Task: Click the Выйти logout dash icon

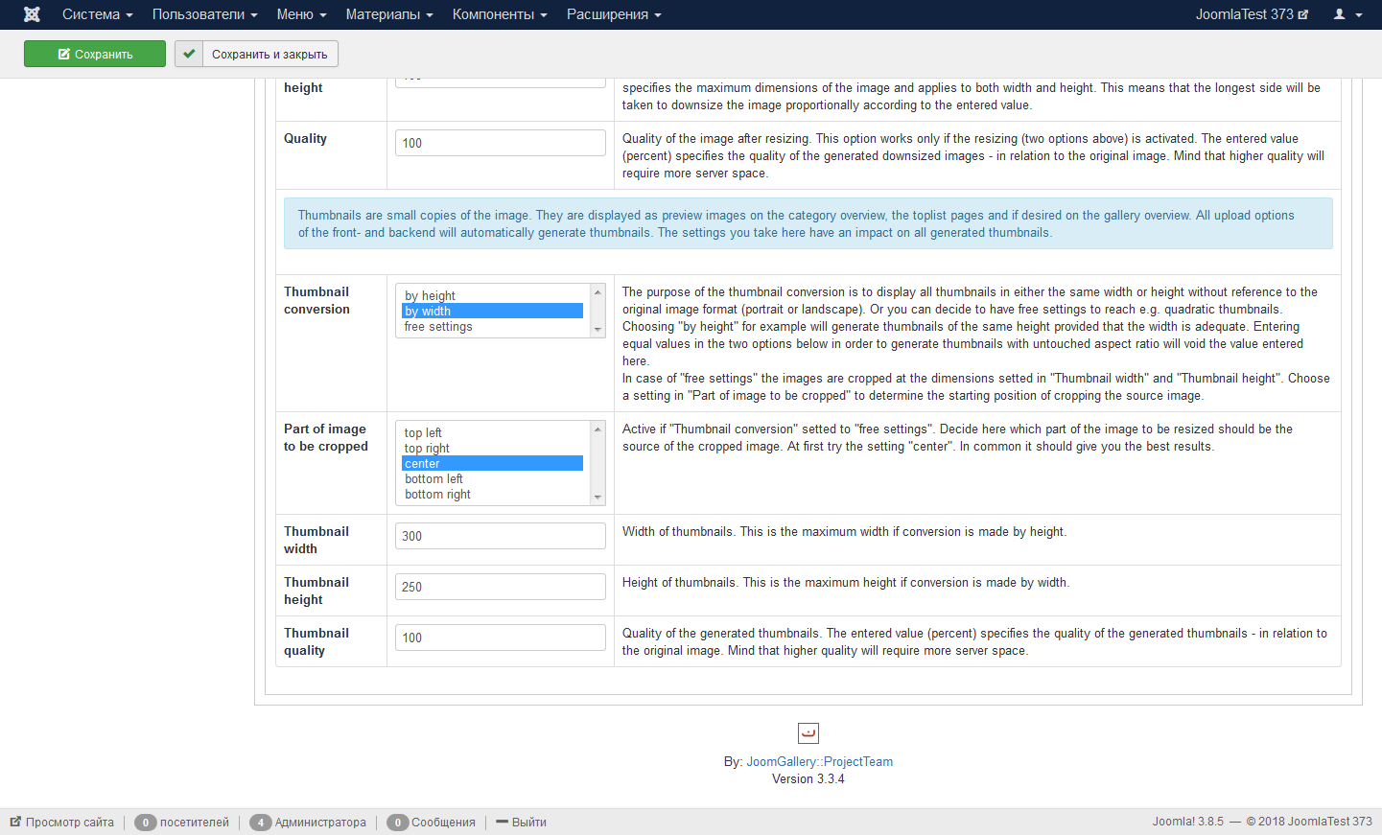Action: [502, 822]
